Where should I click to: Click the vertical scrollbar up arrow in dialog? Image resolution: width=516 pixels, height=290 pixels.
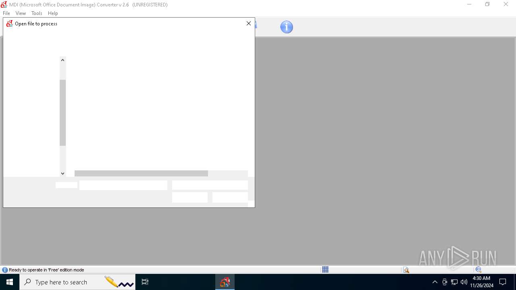[x=62, y=60]
